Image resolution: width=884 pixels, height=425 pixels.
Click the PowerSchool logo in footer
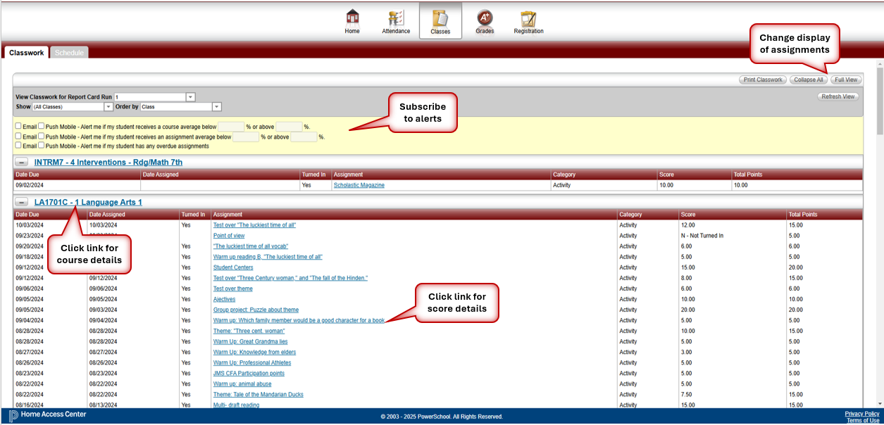pyautogui.click(x=13, y=415)
